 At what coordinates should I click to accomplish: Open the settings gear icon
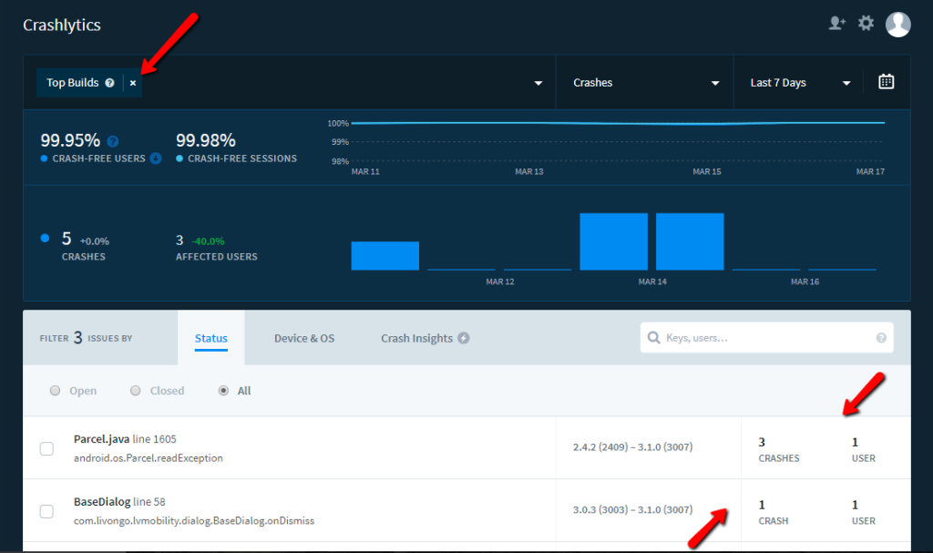(x=866, y=24)
